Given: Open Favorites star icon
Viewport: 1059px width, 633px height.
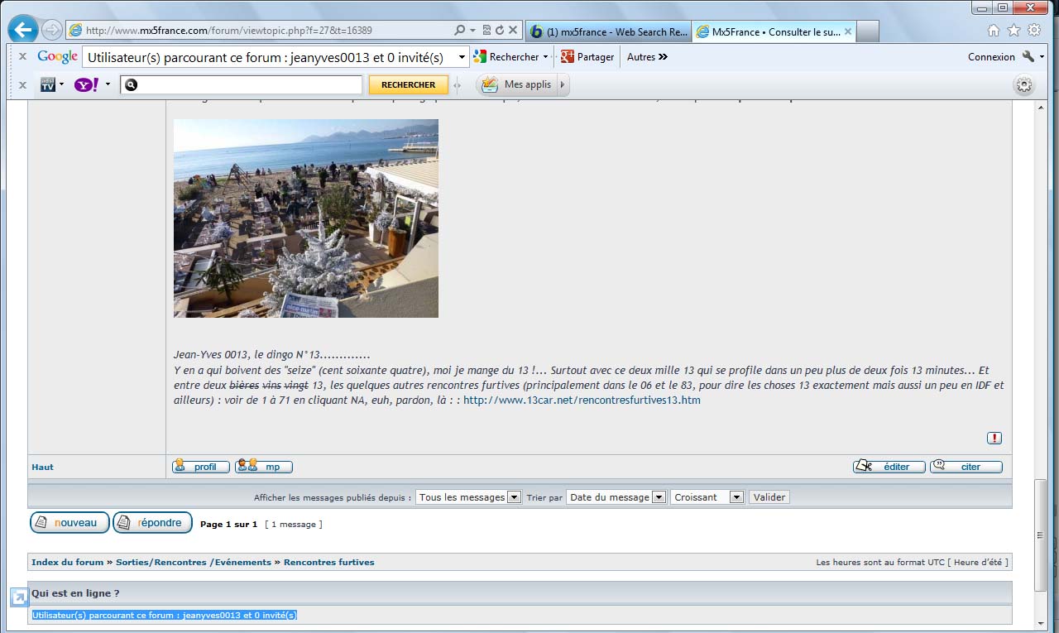Looking at the screenshot, I should click(1013, 30).
